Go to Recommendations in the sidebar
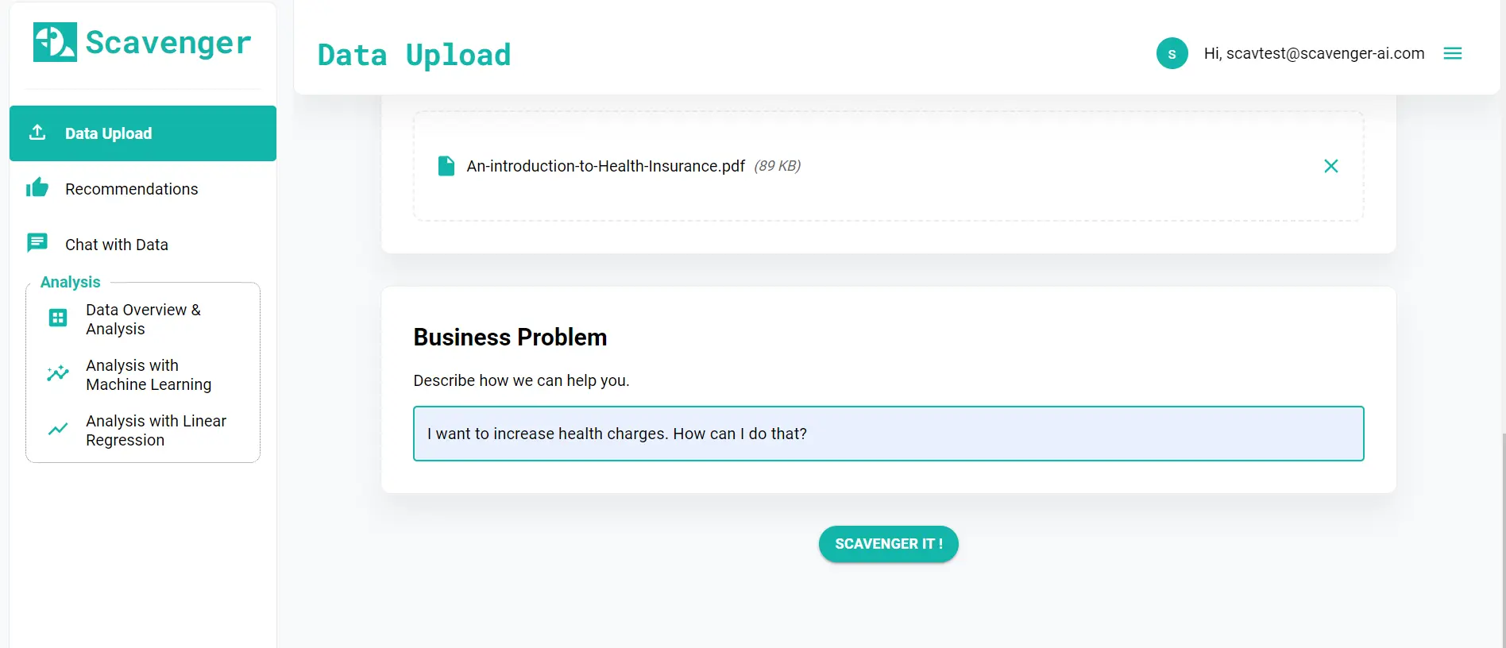 132,189
